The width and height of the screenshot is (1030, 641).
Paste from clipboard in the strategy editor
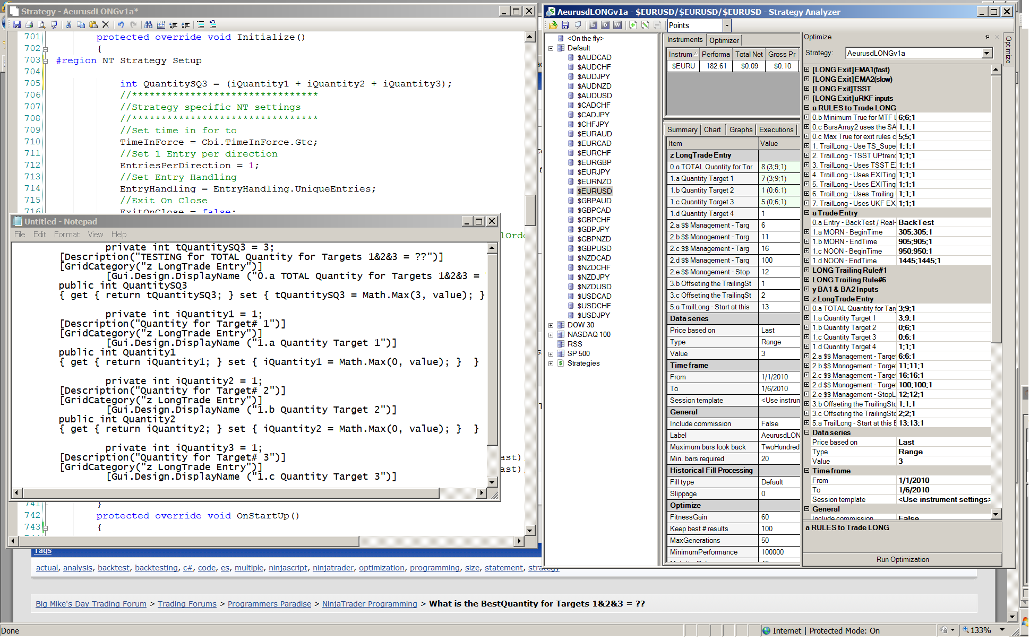[93, 24]
